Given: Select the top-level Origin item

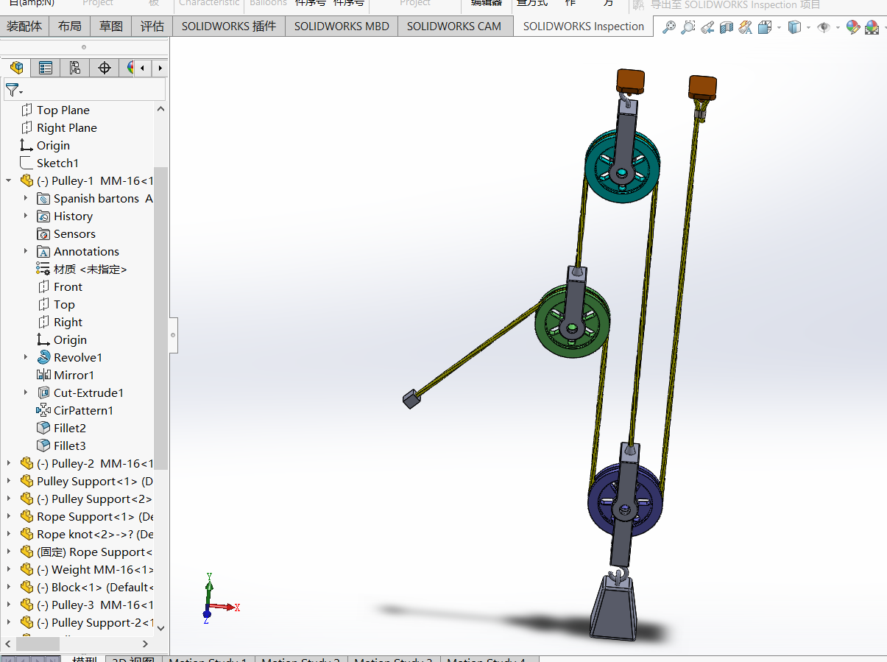Looking at the screenshot, I should pyautogui.click(x=53, y=145).
